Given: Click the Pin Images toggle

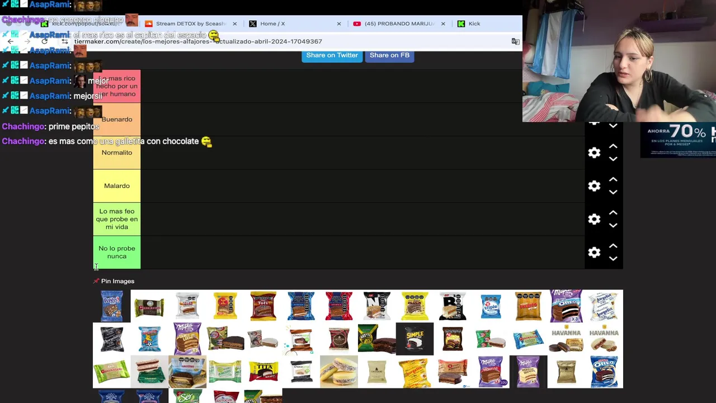Looking at the screenshot, I should pos(114,281).
